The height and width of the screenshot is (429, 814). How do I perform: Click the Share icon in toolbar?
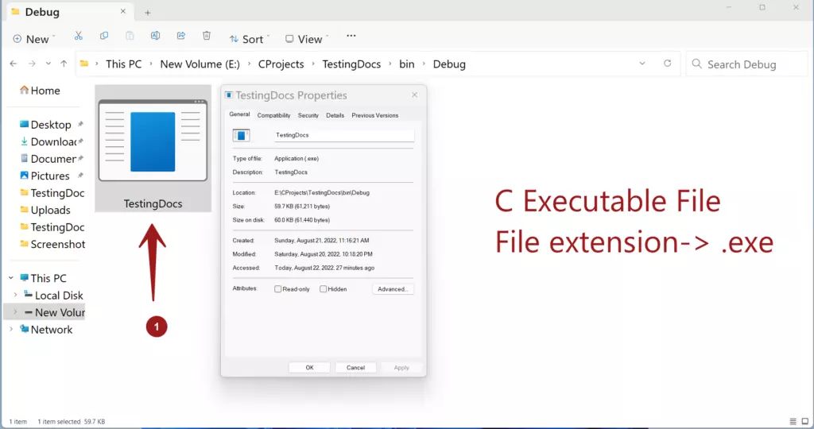click(x=180, y=36)
